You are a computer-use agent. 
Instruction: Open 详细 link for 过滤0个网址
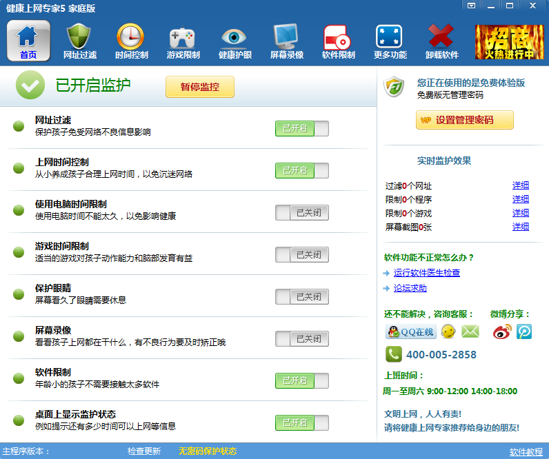click(x=521, y=185)
